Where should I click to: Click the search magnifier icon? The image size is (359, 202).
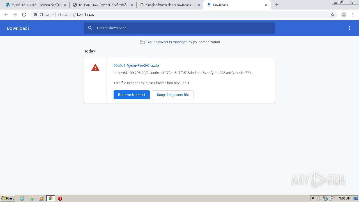[90, 28]
